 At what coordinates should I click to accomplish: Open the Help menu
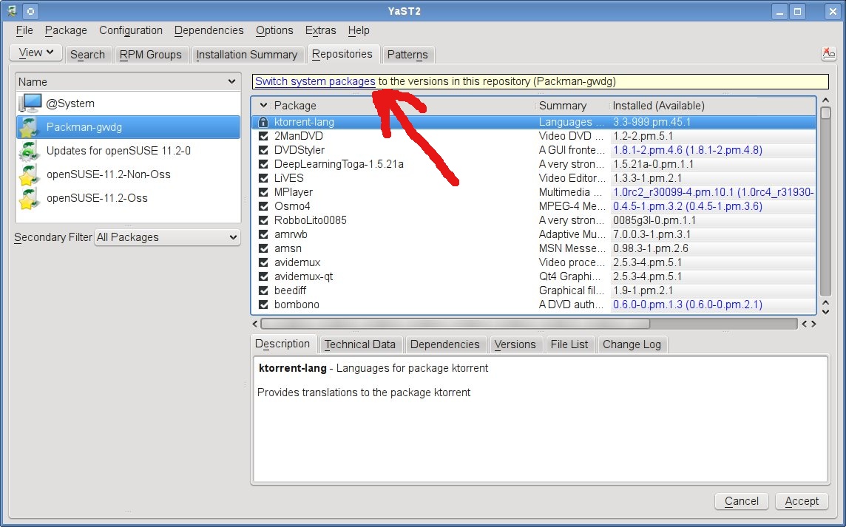pyautogui.click(x=359, y=30)
